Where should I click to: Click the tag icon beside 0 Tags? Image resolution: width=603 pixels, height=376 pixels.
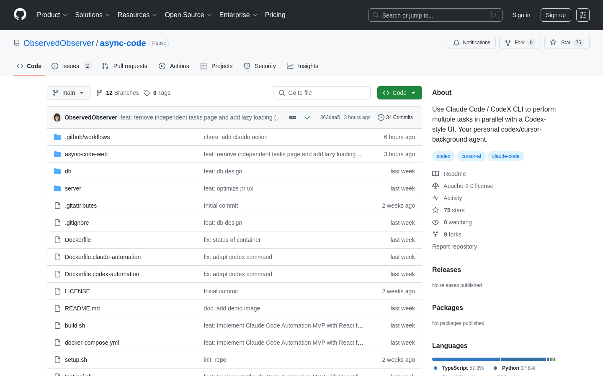coord(147,93)
